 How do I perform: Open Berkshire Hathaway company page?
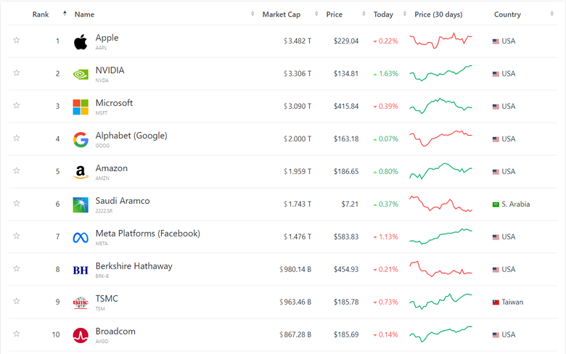click(x=134, y=266)
